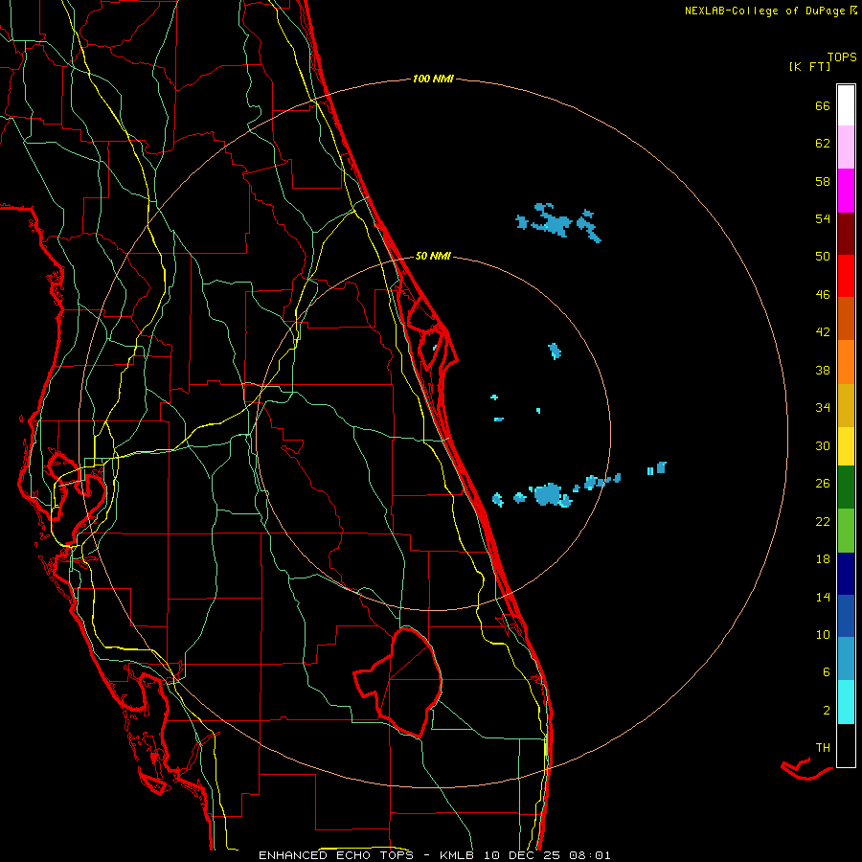Click the 'TH' threshold label
Image resolution: width=862 pixels, height=862 pixels.
823,748
